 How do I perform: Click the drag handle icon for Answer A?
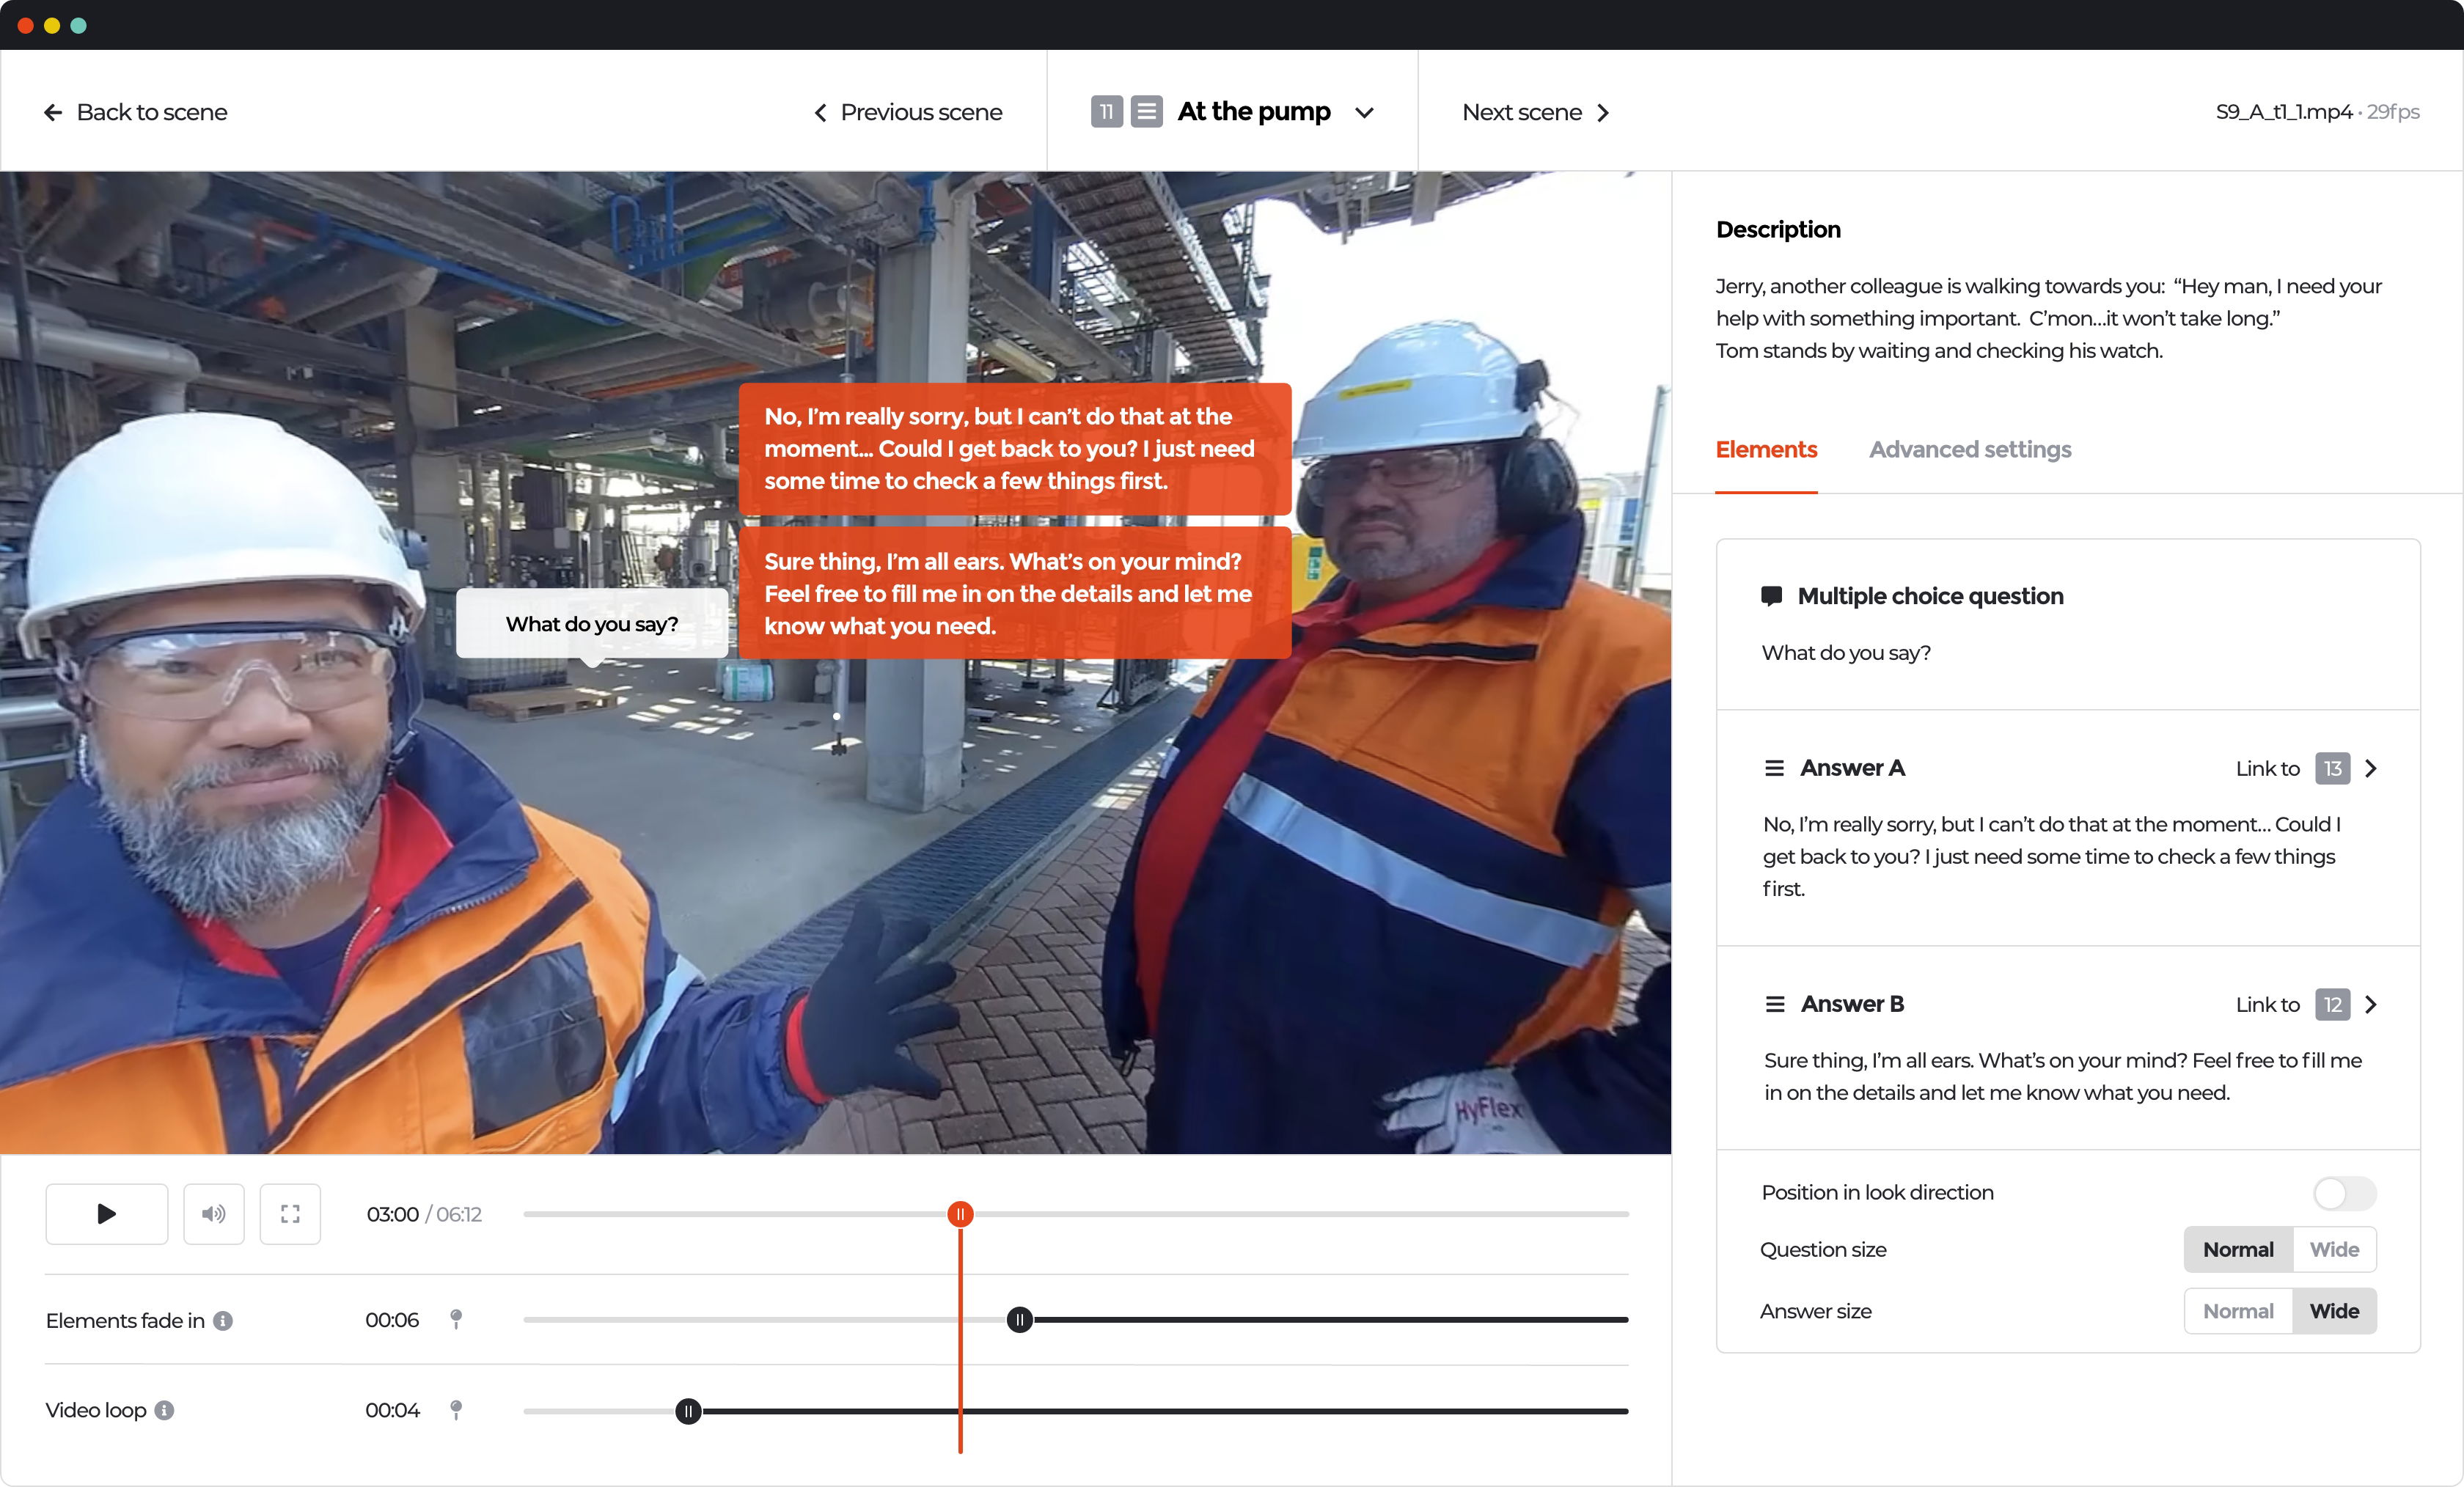(1774, 768)
